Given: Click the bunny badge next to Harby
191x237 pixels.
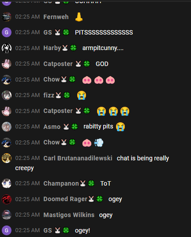Looking at the screenshot, I should click(x=65, y=48).
